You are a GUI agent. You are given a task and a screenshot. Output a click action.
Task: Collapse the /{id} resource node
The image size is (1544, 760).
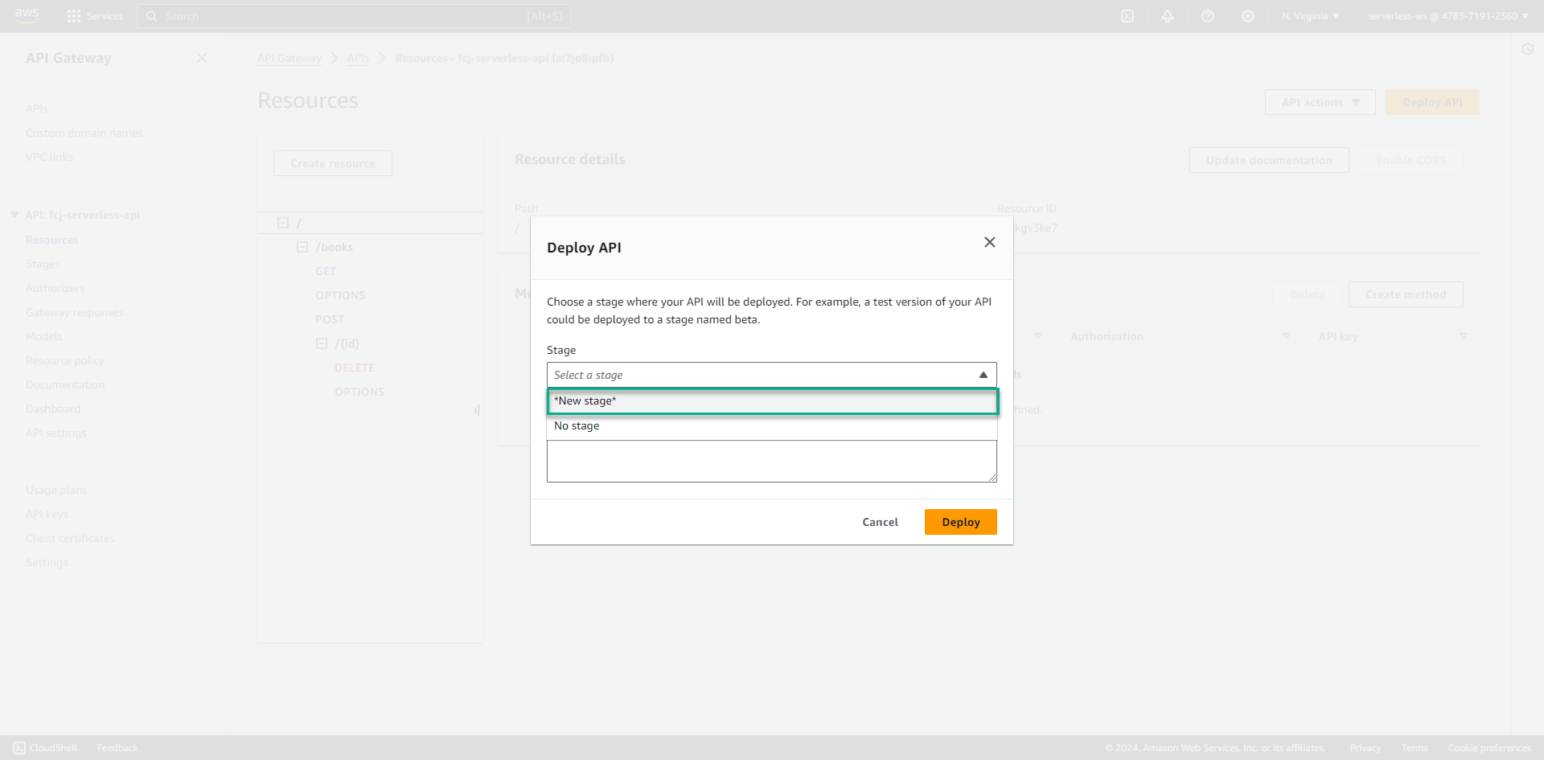[322, 343]
